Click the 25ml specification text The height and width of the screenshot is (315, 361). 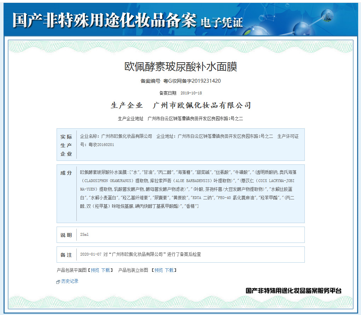(x=84, y=235)
